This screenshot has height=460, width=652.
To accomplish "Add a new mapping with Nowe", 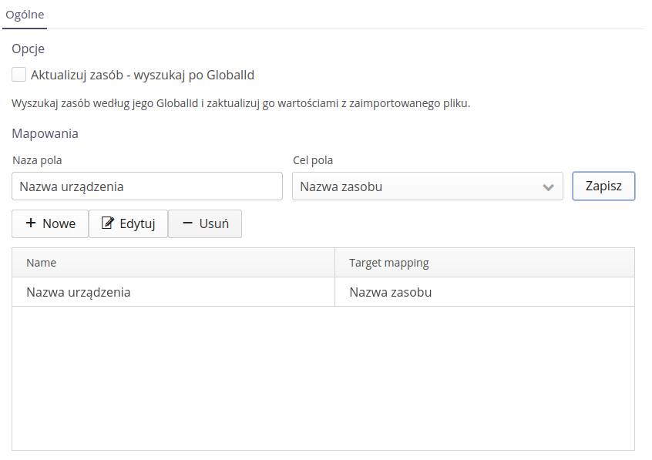I will pyautogui.click(x=50, y=223).
